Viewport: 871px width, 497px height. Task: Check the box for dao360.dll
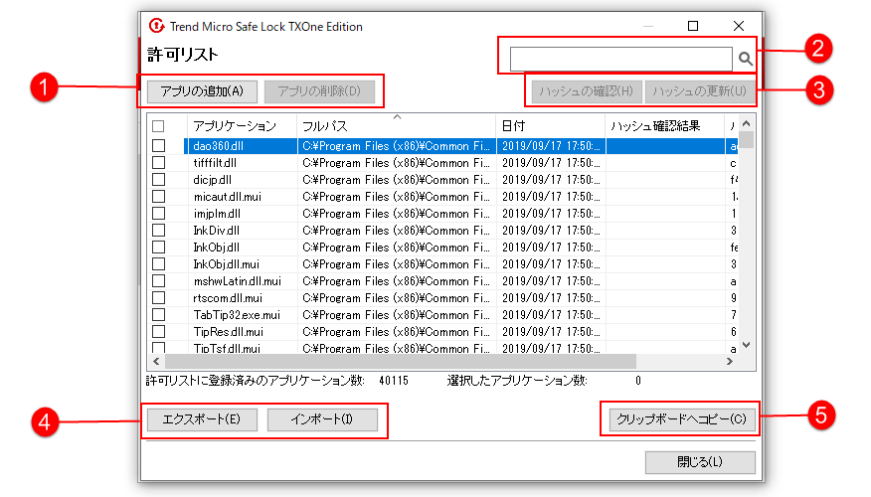(x=158, y=145)
